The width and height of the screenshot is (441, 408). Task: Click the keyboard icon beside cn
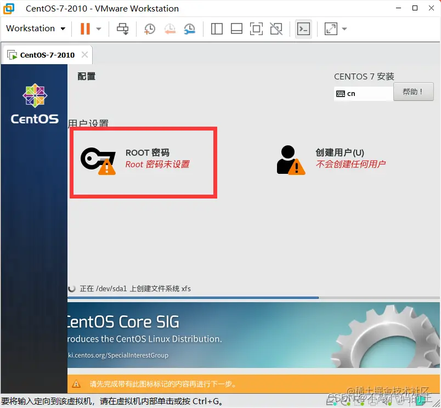coord(340,94)
